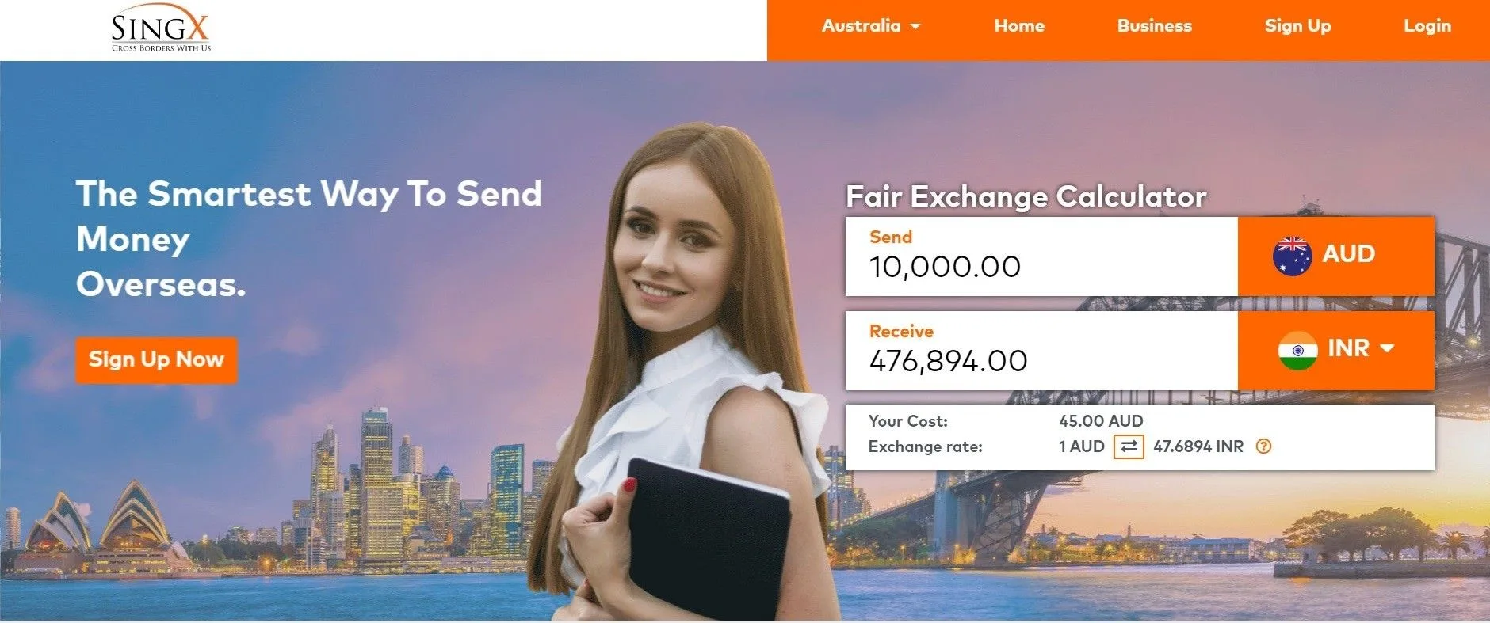
Task: Swap currencies with the exchange arrows icon
Action: (x=1129, y=446)
